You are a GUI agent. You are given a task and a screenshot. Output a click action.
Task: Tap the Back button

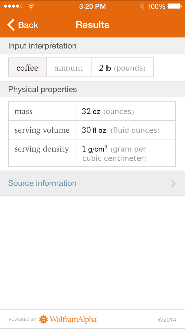(22, 25)
